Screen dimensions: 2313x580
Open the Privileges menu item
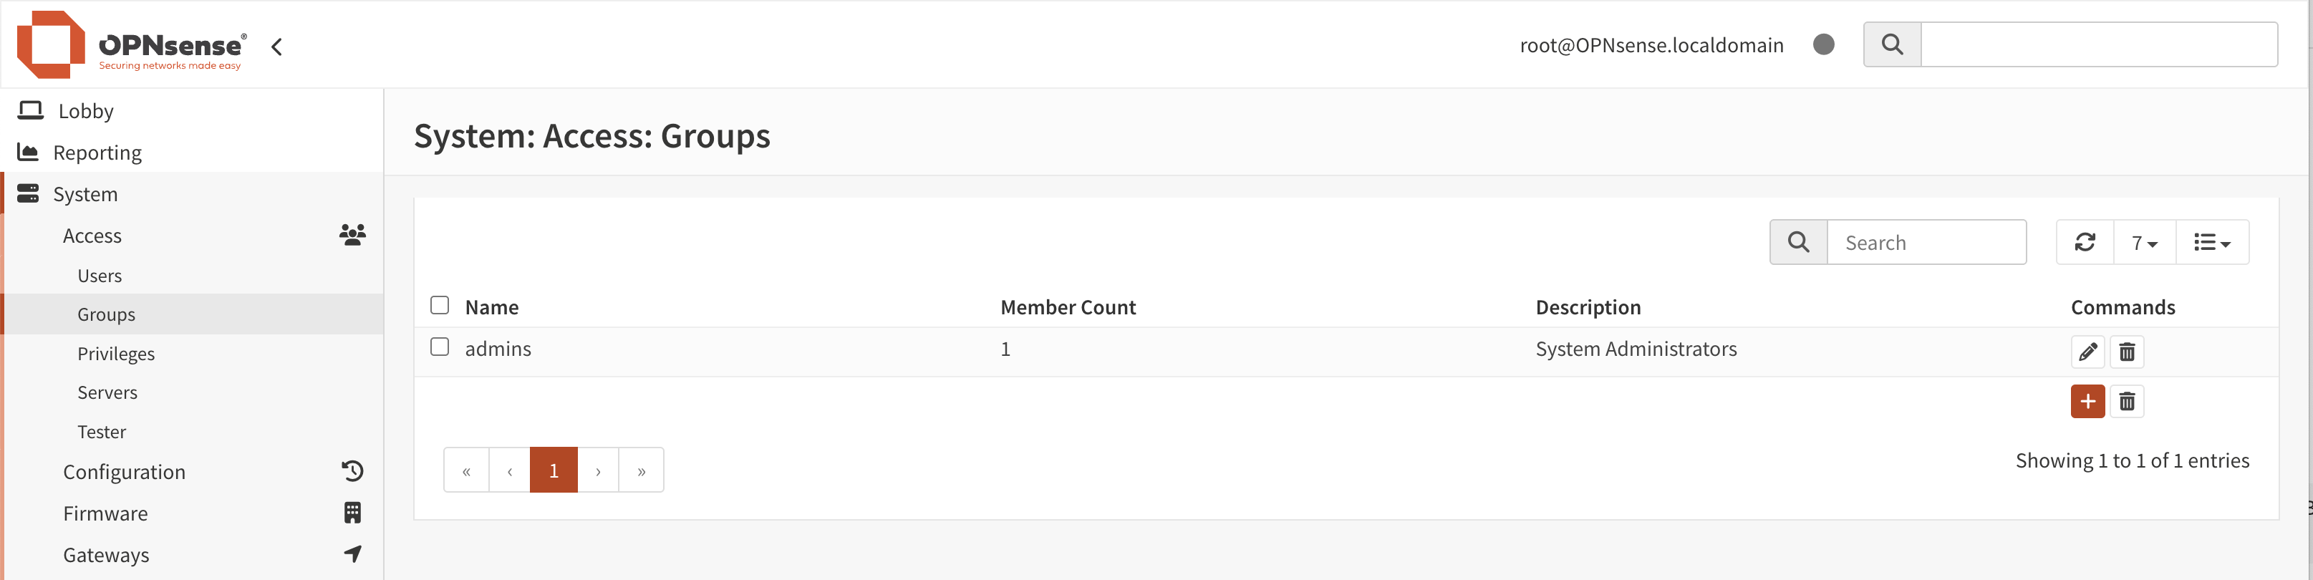(x=116, y=354)
